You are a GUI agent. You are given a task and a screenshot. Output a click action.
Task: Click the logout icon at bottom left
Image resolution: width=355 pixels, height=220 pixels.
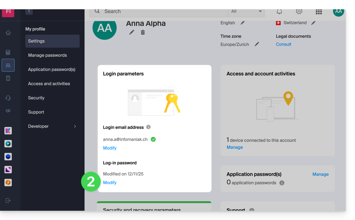tap(8, 201)
